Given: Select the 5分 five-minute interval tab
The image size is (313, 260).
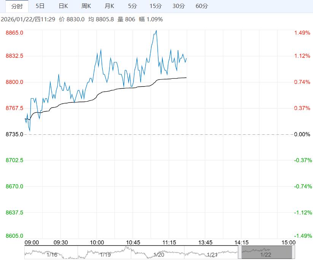Looking at the screenshot, I should click(132, 6).
